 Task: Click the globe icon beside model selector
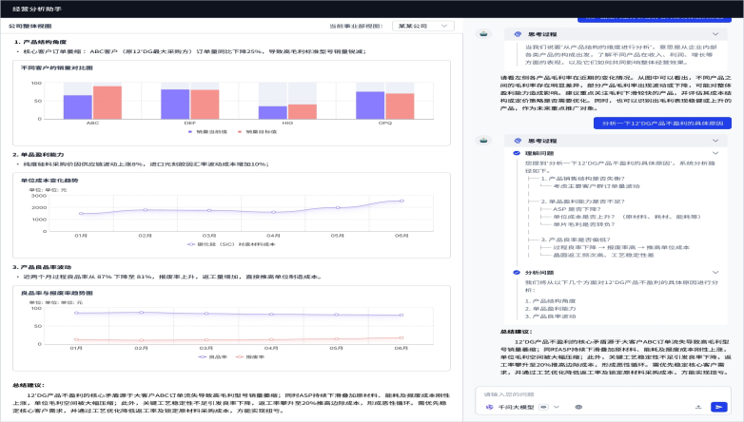point(577,406)
